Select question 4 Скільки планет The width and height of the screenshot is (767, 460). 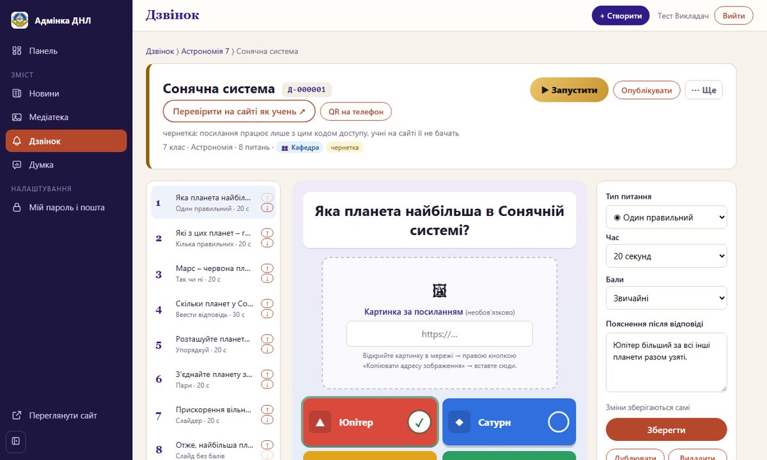coord(213,309)
